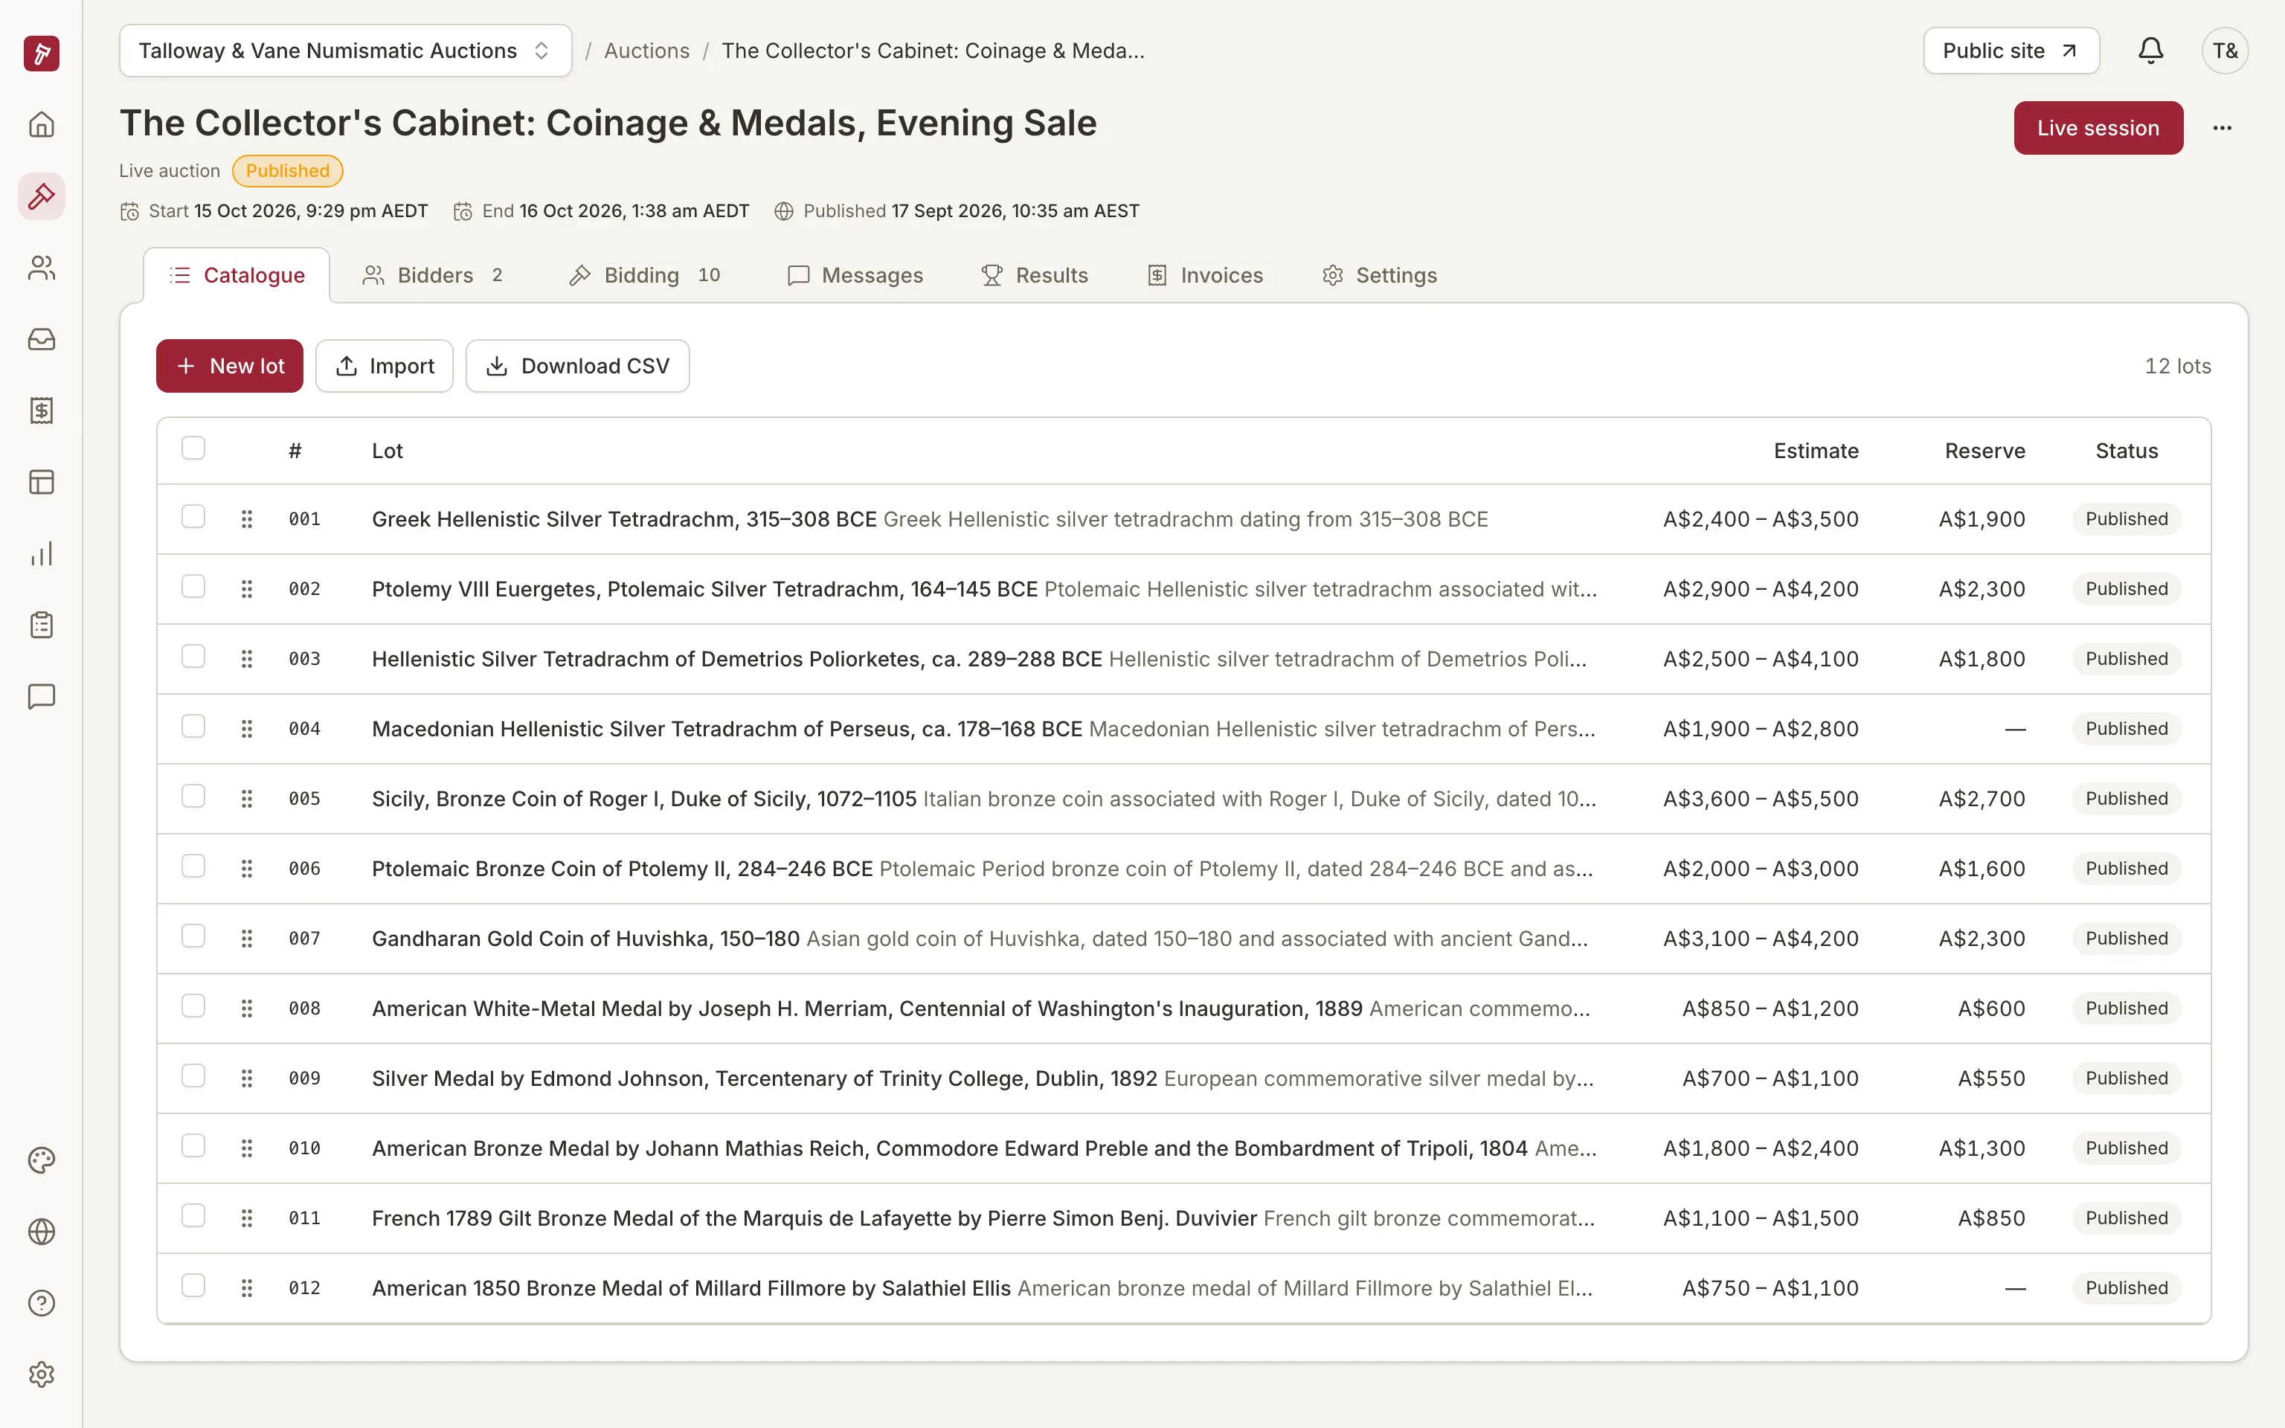This screenshot has height=1428, width=2285.
Task: Click the Published badge under the title
Action: (288, 171)
